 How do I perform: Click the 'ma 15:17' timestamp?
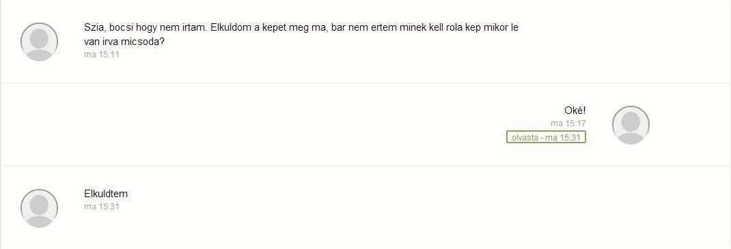pyautogui.click(x=568, y=123)
